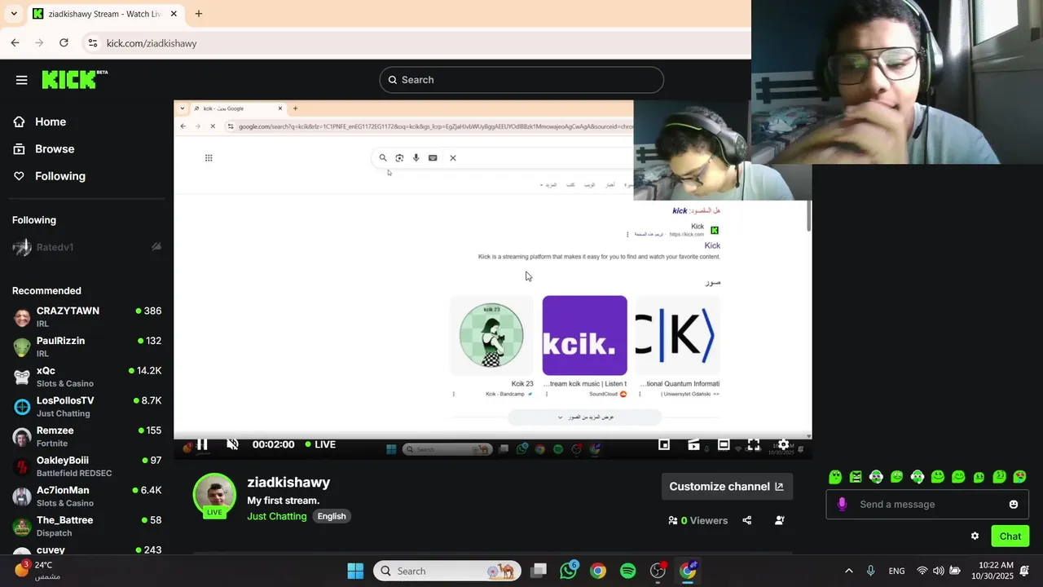Open a new Chrome tab
The image size is (1043, 587).
(x=199, y=14)
